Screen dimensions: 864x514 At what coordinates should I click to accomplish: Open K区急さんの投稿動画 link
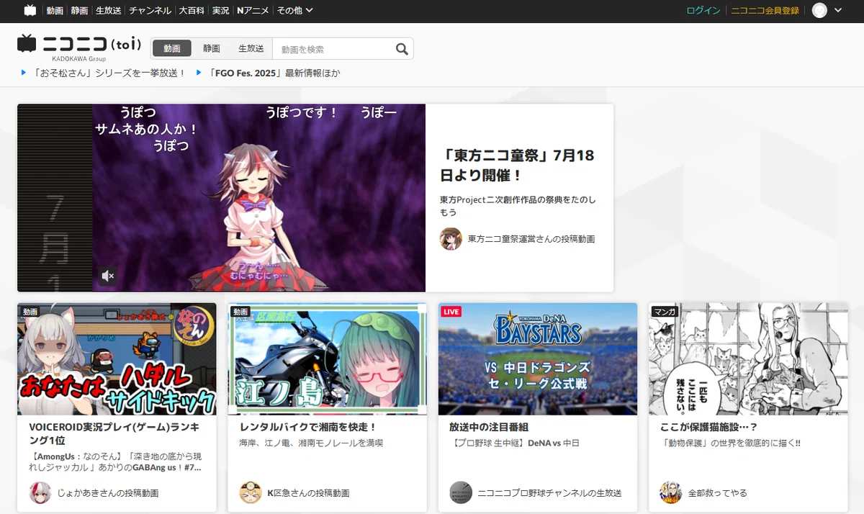tap(308, 493)
